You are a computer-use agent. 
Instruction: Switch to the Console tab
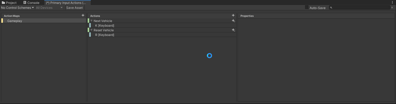pos(31,3)
